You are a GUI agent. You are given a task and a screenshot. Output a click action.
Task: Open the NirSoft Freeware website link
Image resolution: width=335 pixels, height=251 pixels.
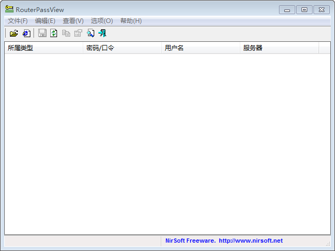(224, 241)
